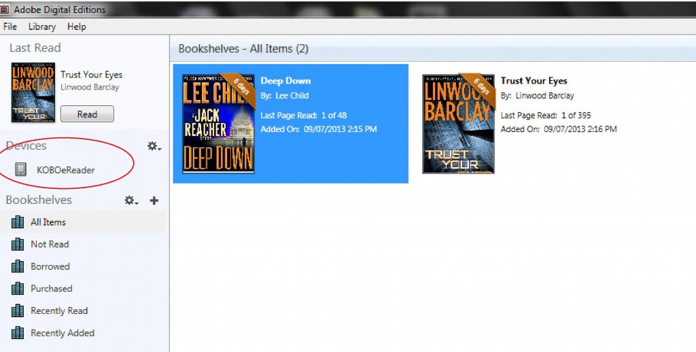Image resolution: width=696 pixels, height=352 pixels.
Task: Click 'Added On: 09/07/2013 2:15 PM'
Action: tap(319, 129)
